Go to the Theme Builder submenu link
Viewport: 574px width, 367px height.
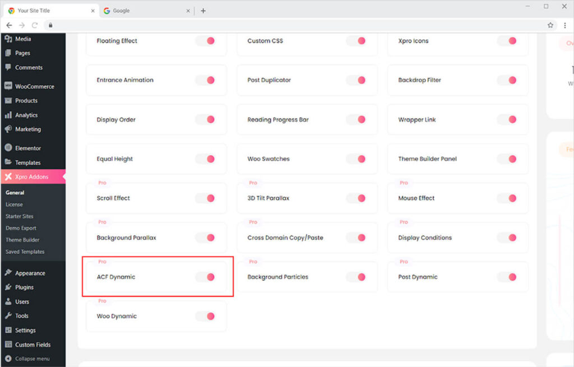22,240
